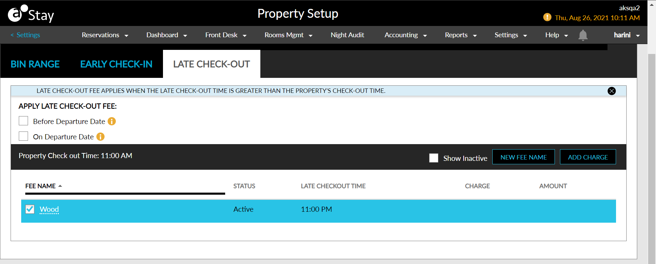Switch to the Early Check-In tab
Viewport: 656px width, 264px height.
point(116,64)
